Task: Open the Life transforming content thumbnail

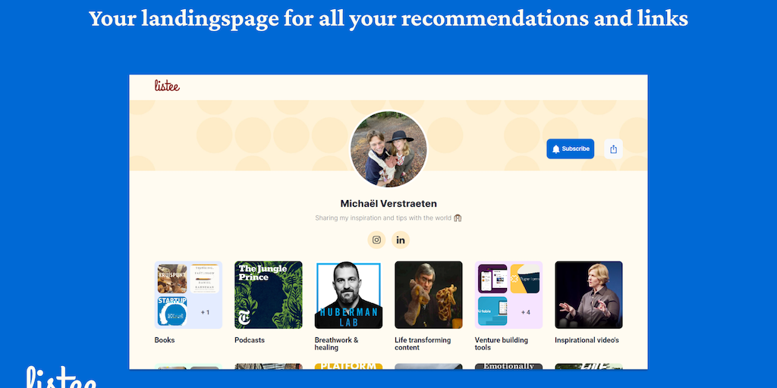Action: pos(429,295)
